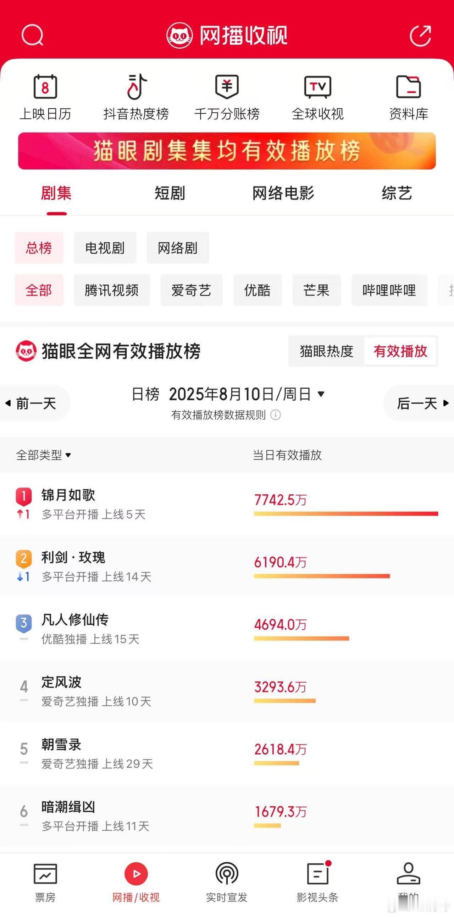The height and width of the screenshot is (917, 454).
Task: Go to 实时宣发 in bottom bar
Action: click(227, 882)
